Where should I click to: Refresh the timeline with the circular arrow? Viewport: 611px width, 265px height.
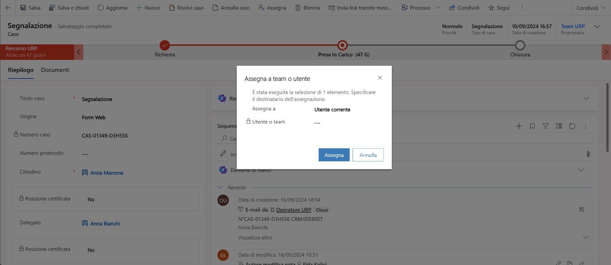[x=572, y=126]
